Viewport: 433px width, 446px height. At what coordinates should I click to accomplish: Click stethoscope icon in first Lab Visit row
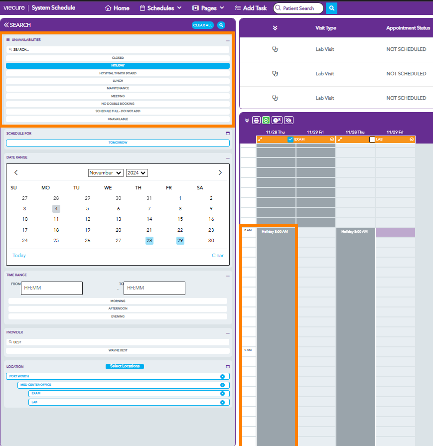(x=275, y=49)
